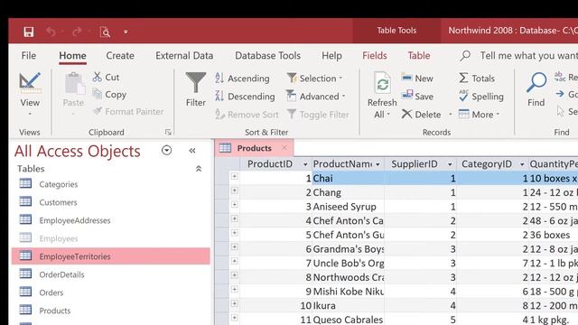
Task: Sort records Descending
Action: (x=245, y=97)
